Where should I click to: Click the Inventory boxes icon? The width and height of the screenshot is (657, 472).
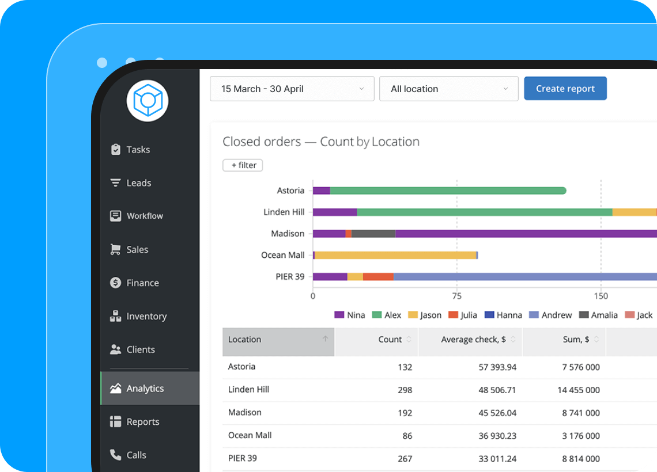115,316
